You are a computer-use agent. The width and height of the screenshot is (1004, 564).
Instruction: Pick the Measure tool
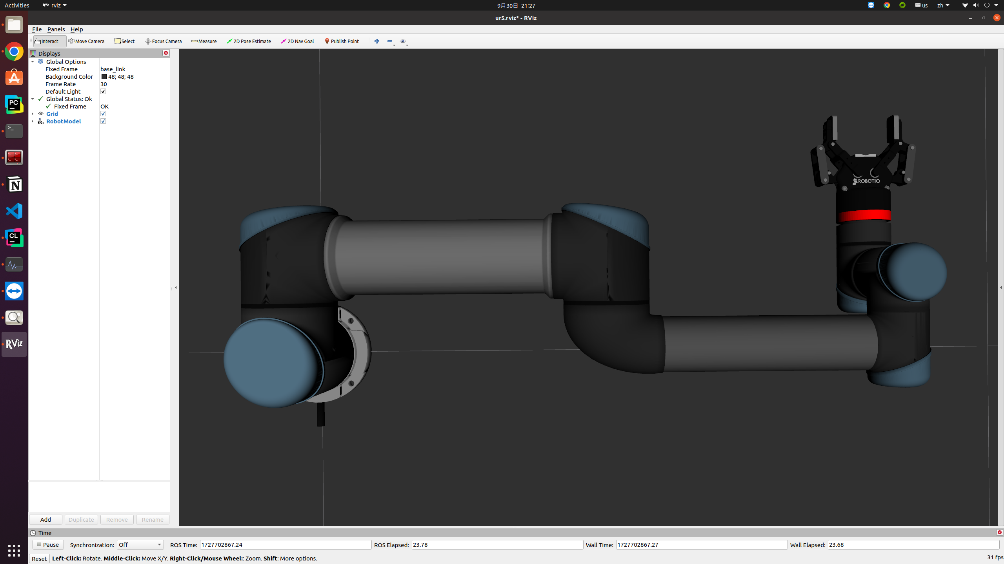204,41
